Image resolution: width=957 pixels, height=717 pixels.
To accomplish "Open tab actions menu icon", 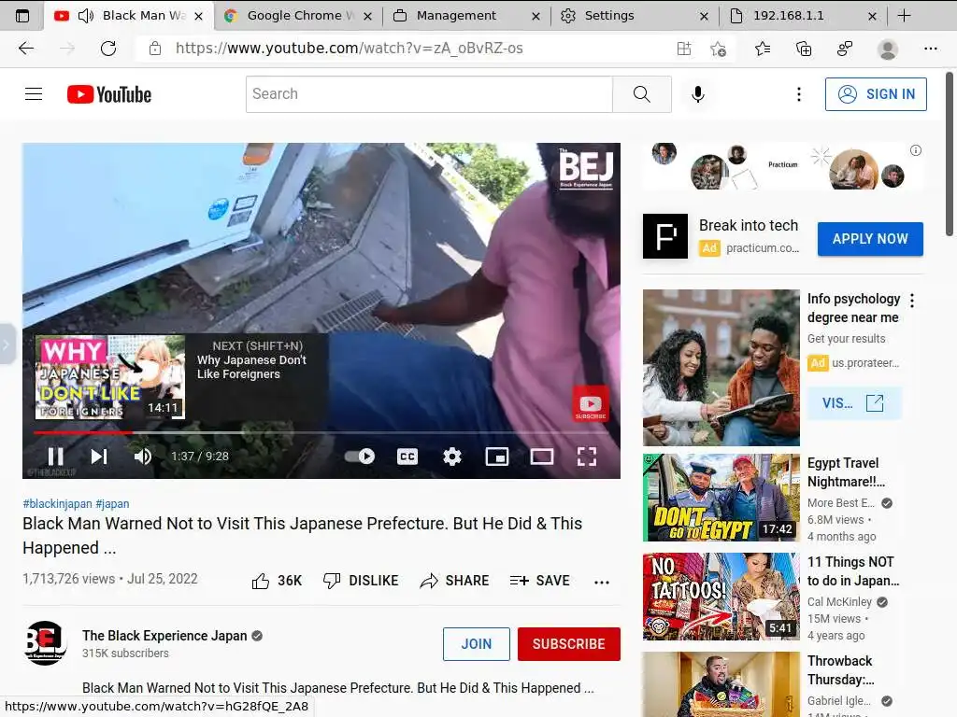I will (x=22, y=16).
